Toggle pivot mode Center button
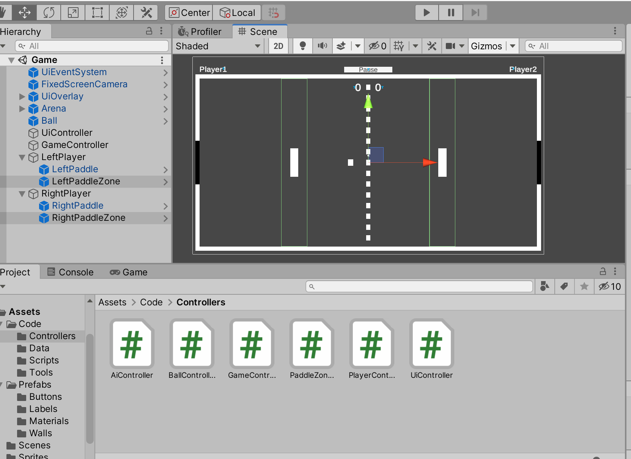 coord(189,13)
